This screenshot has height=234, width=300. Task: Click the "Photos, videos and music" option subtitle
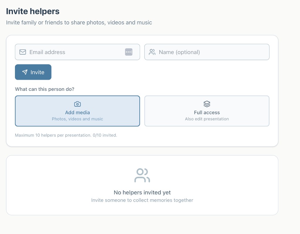pyautogui.click(x=77, y=119)
